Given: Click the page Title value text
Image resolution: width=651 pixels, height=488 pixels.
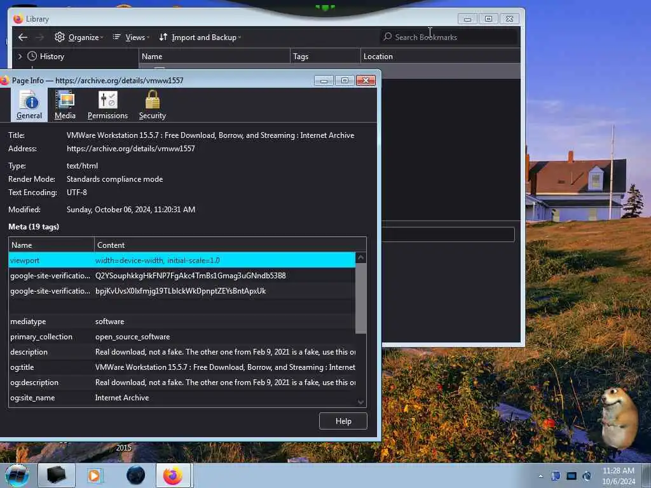Looking at the screenshot, I should point(210,135).
